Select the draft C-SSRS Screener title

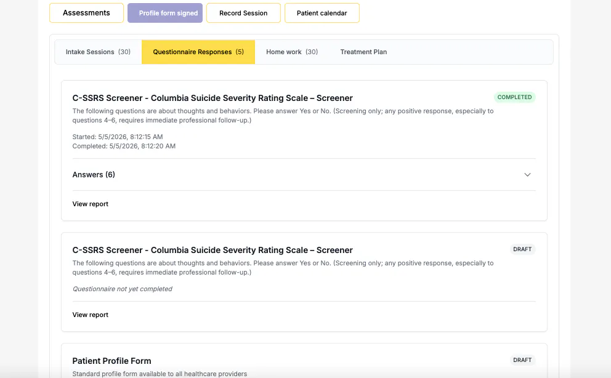(212, 250)
